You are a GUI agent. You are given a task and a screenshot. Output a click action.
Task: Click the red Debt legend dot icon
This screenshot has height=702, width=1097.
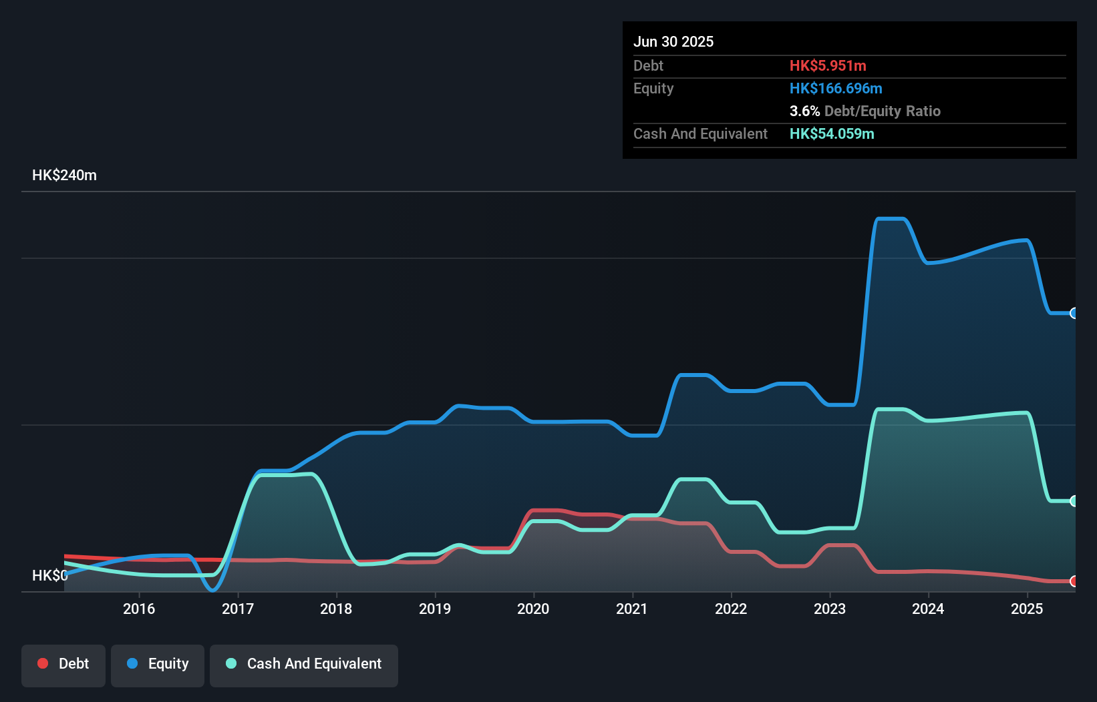tap(42, 663)
